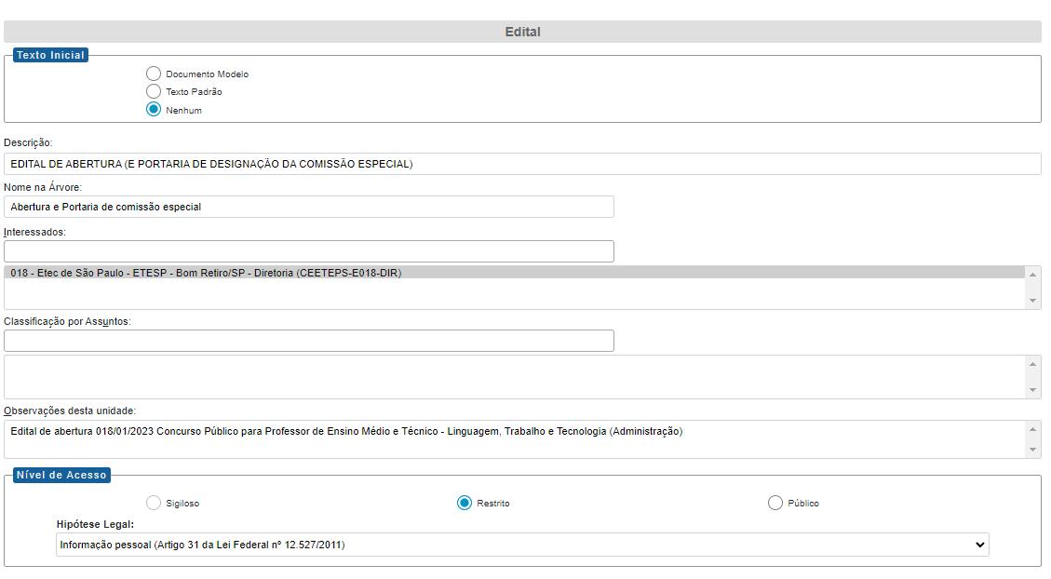This screenshot has width=1051, height=579.
Task: Select the Nenhum initial text option
Action: tap(154, 110)
